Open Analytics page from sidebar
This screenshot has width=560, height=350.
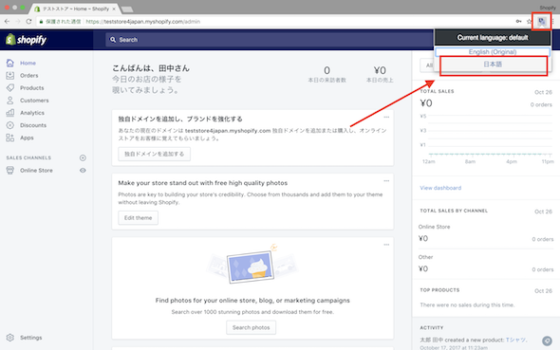(x=32, y=113)
